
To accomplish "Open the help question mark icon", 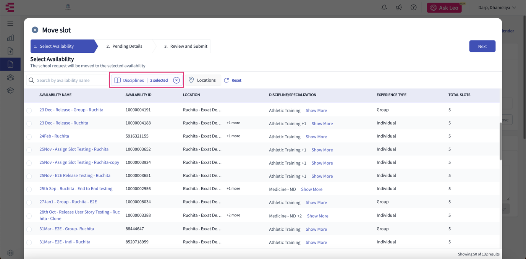I will pyautogui.click(x=413, y=8).
